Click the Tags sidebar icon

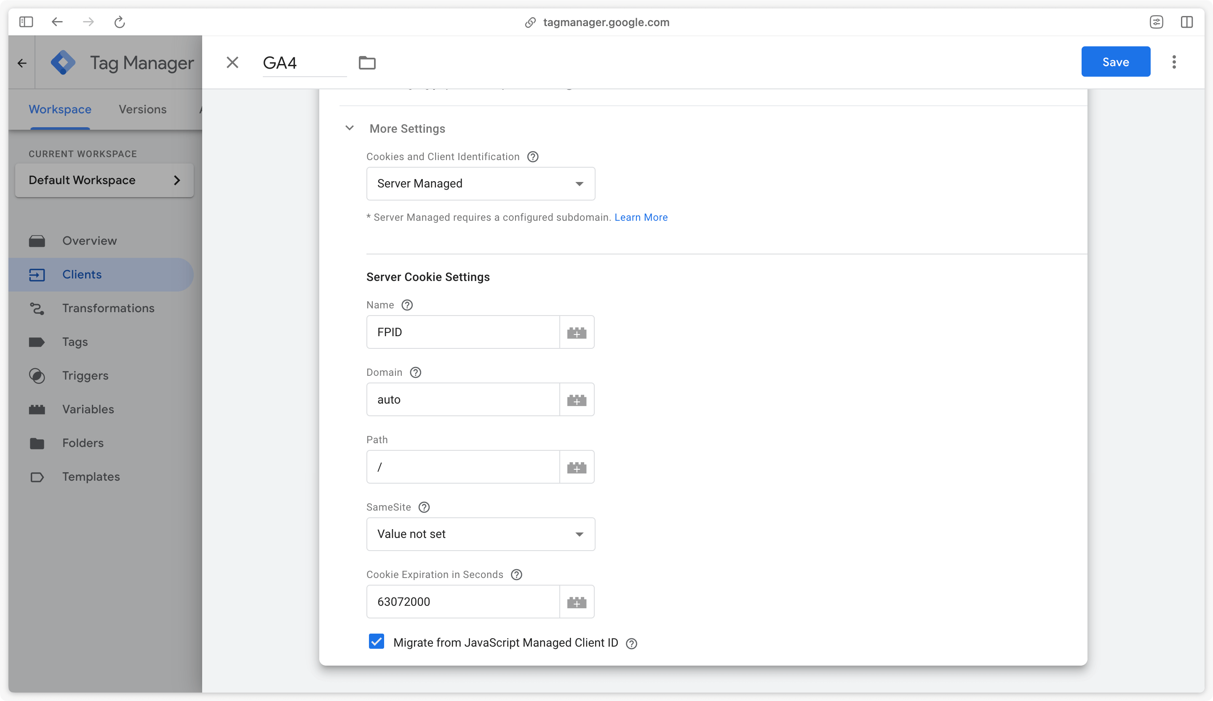37,341
